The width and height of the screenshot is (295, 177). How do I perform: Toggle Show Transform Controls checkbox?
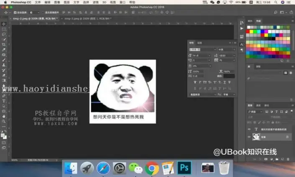(x=43, y=13)
